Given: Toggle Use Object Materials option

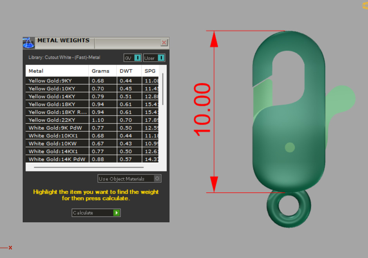Looking at the screenshot, I should [129, 178].
